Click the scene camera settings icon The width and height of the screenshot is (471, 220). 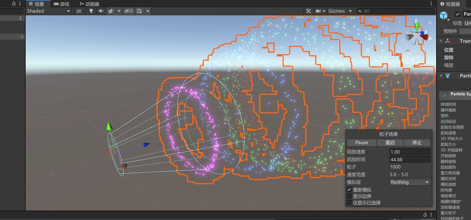(x=318, y=11)
